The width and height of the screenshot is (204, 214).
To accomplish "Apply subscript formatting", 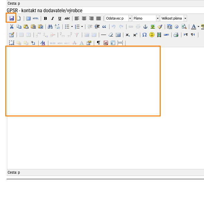I will coord(128,35).
